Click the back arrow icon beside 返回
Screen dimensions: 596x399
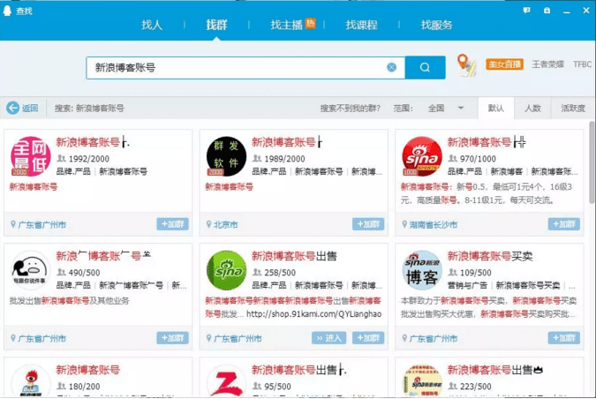click(x=12, y=108)
